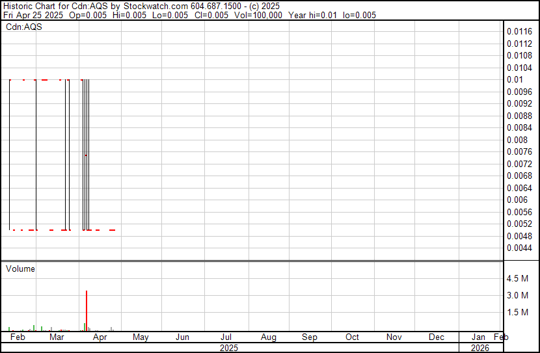Click the 0.0048 price axis label
540x353 pixels.
tap(519, 236)
